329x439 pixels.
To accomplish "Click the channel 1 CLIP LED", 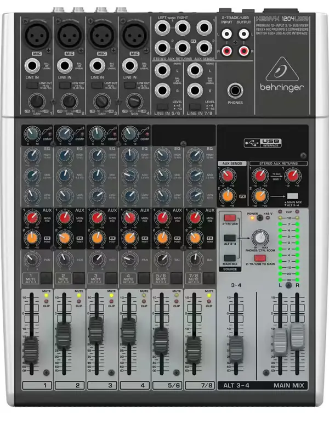I will pos(46,301).
